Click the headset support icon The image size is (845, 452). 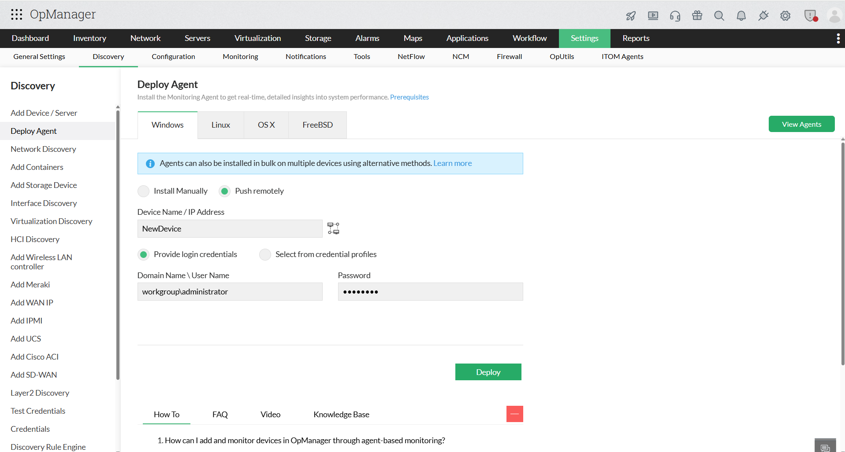coord(675,16)
